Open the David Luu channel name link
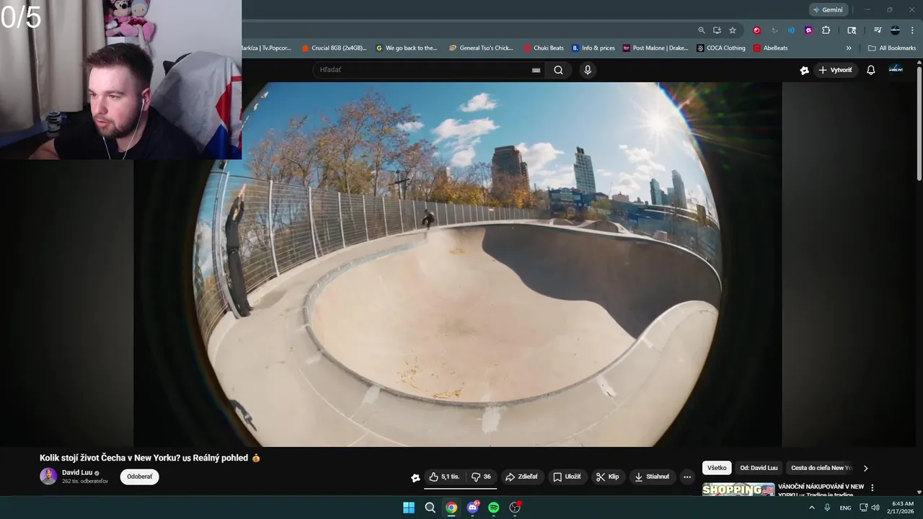This screenshot has width=923, height=519. (77, 473)
